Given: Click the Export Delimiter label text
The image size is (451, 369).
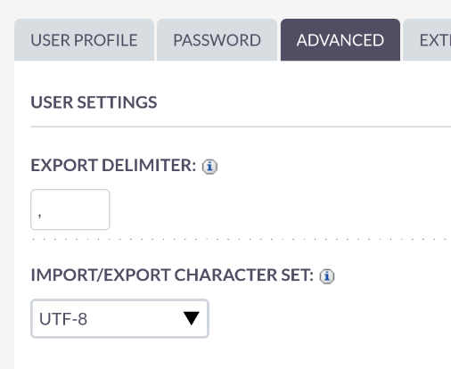Looking at the screenshot, I should coord(113,165).
